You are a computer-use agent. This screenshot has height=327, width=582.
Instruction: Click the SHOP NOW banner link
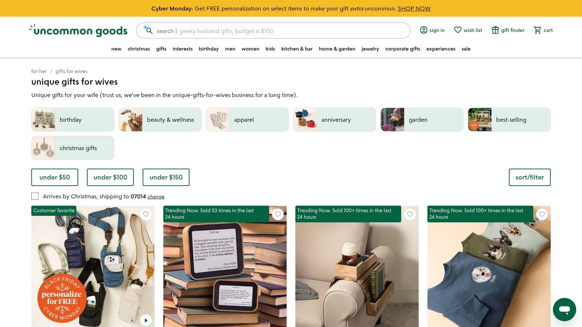coord(414,8)
